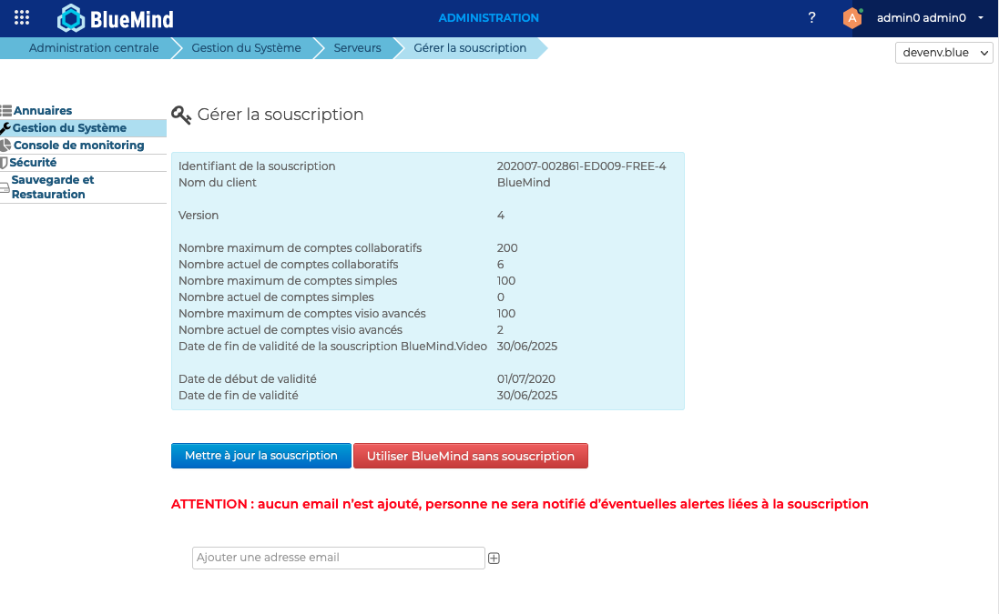Click the Gérer la souscription page heading
Screen dimensions: 999x614
click(x=280, y=115)
